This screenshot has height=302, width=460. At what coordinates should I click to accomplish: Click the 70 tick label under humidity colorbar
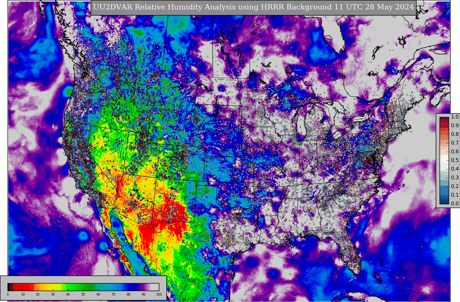[113, 294]
